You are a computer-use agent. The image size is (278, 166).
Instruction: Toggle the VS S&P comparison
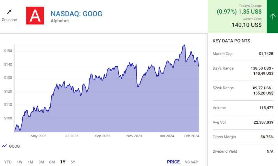[x=191, y=162]
